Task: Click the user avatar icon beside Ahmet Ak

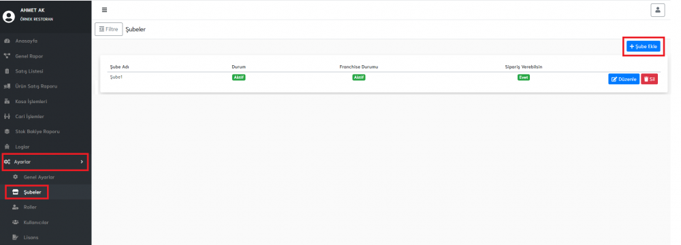Action: click(9, 16)
